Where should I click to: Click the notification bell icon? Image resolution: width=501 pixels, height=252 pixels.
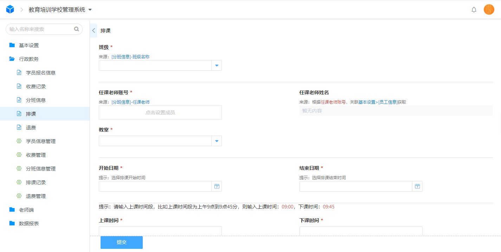point(474,10)
